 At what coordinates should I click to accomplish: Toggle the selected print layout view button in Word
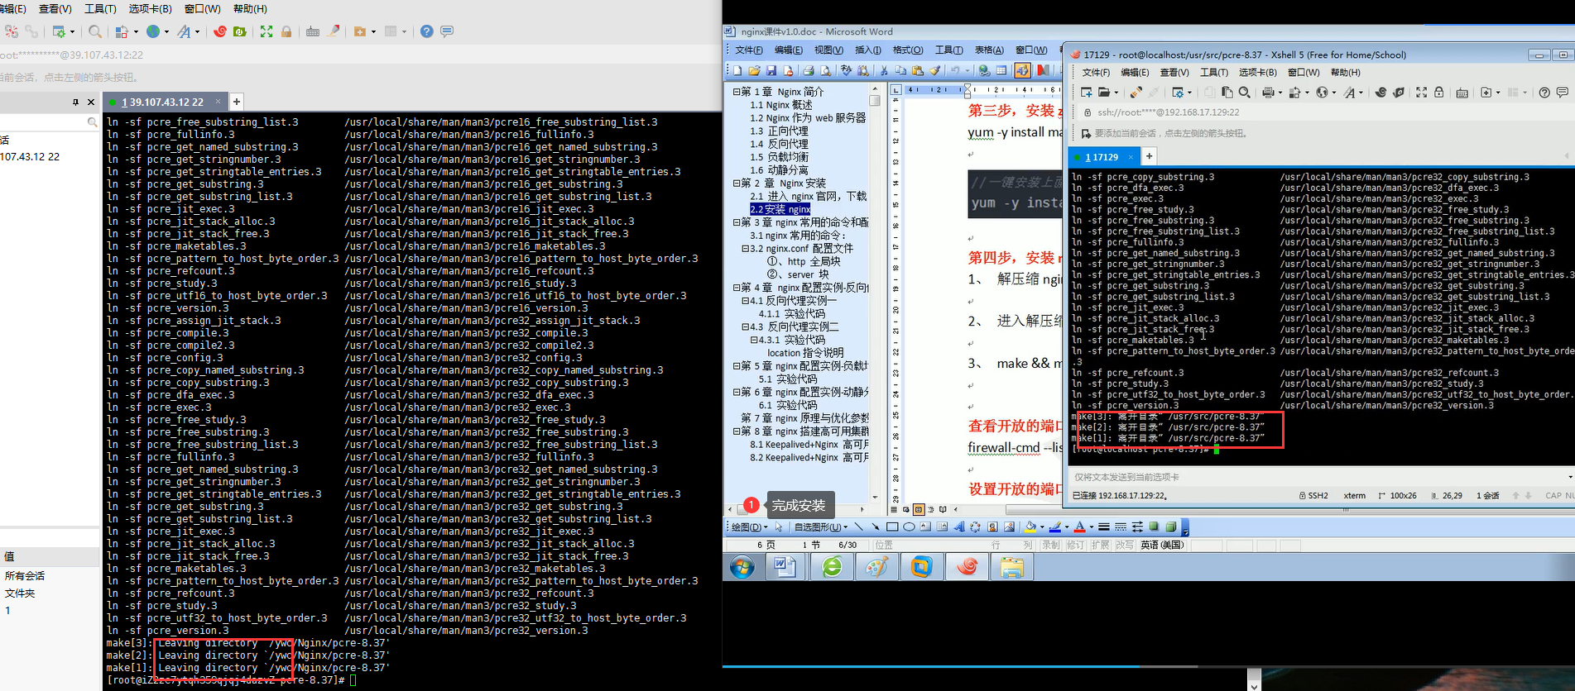[x=919, y=509]
